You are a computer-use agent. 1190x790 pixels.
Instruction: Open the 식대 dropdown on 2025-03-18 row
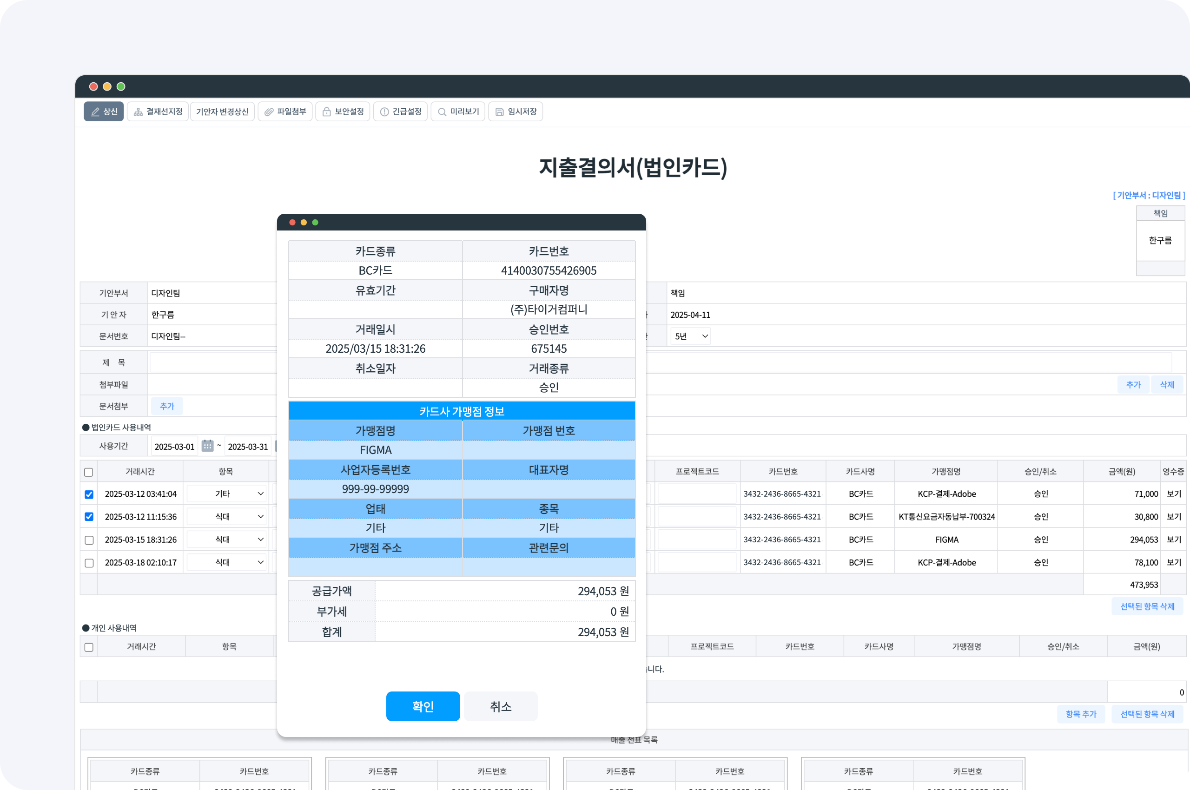pos(226,562)
